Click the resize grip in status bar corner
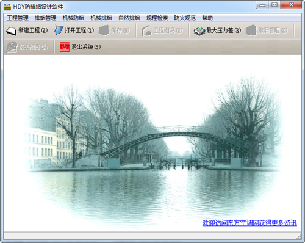 (x=299, y=236)
